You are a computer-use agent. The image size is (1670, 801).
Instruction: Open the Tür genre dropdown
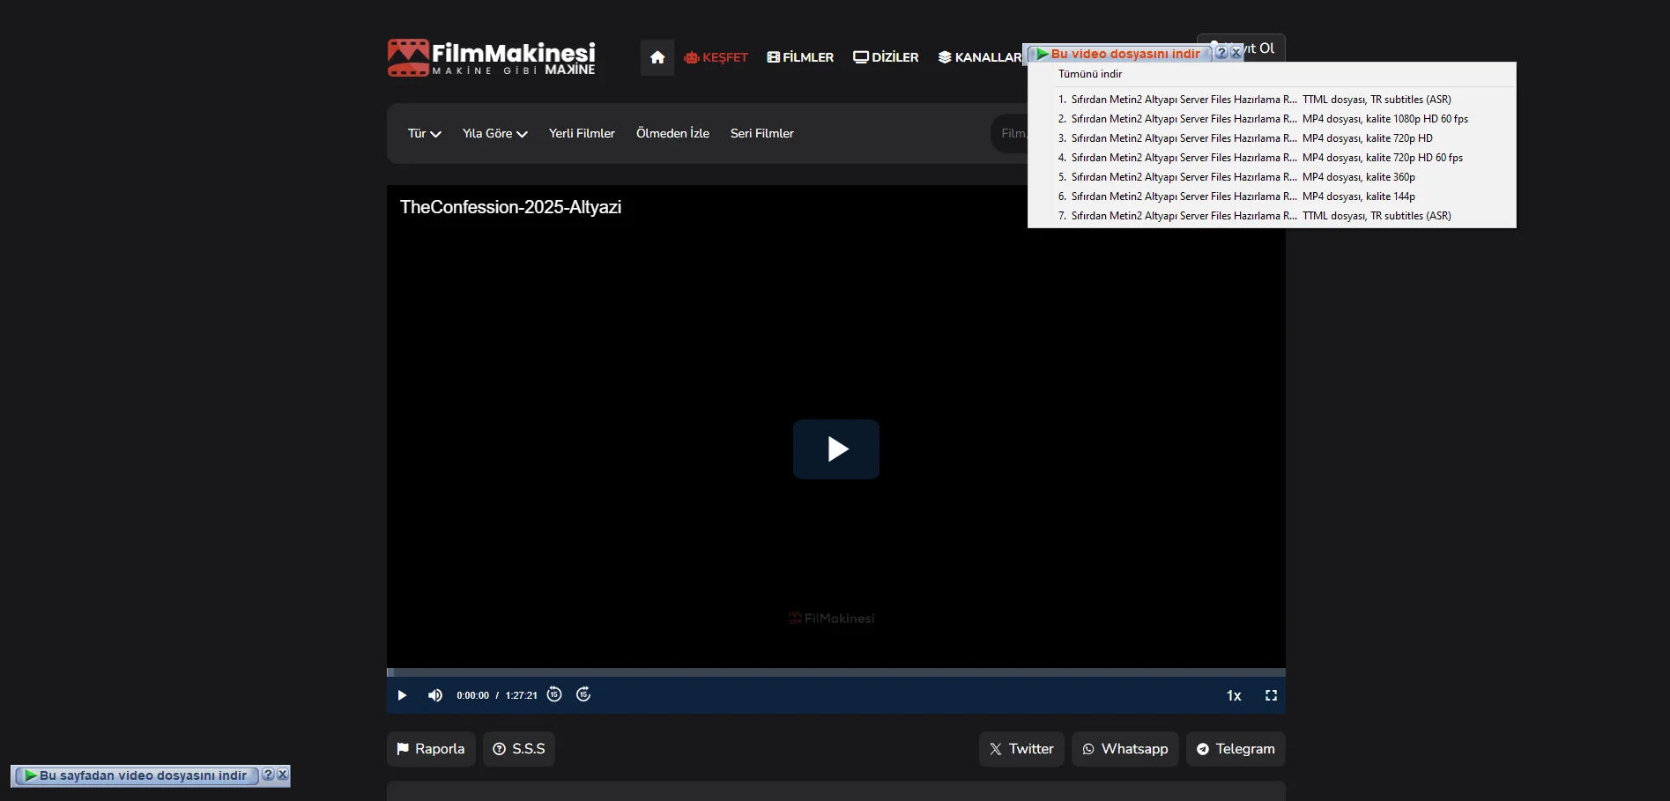coord(424,133)
